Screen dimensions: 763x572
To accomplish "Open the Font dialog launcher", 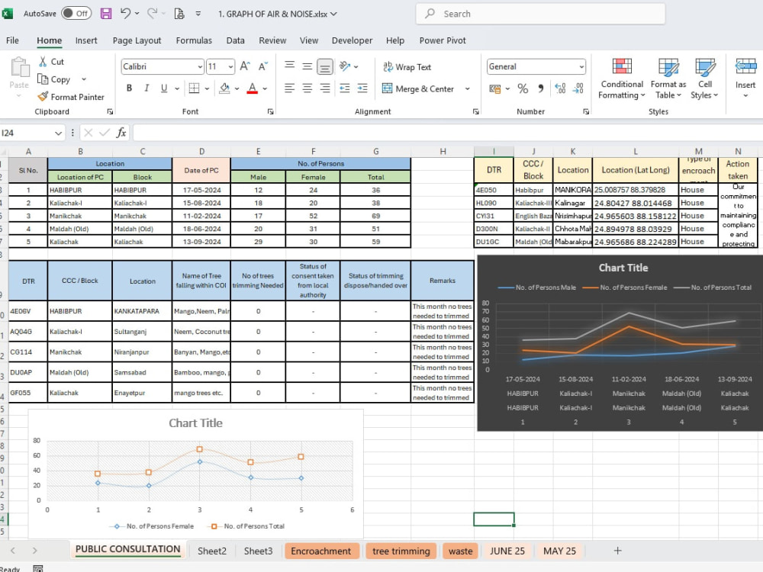I will coord(271,111).
